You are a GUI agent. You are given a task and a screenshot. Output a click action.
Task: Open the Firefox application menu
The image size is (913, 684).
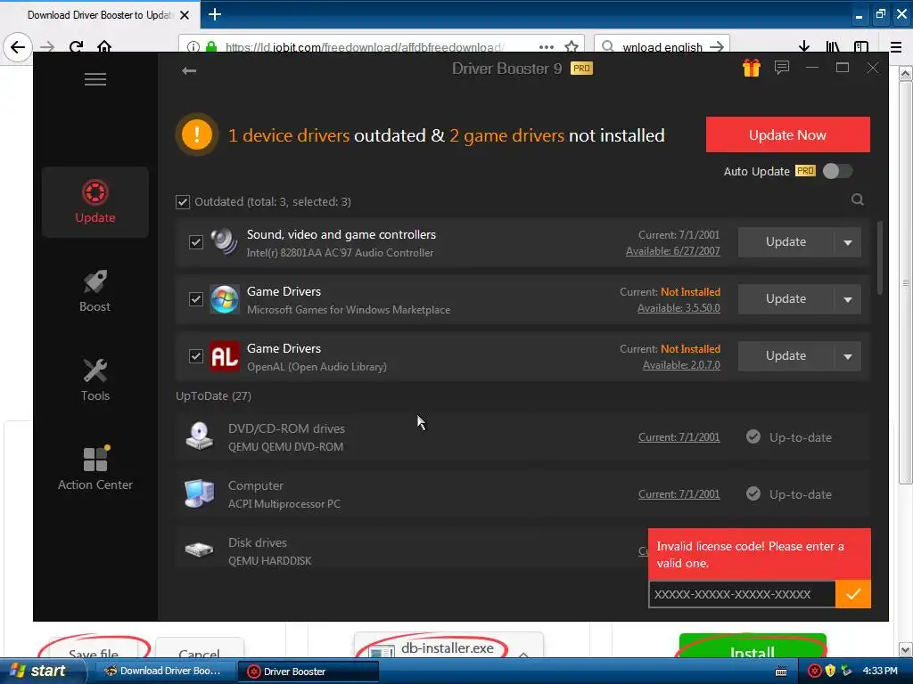[896, 47]
